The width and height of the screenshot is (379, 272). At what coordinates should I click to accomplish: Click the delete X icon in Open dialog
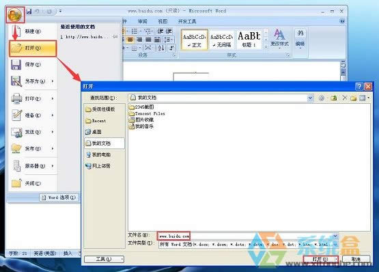coord(344,98)
